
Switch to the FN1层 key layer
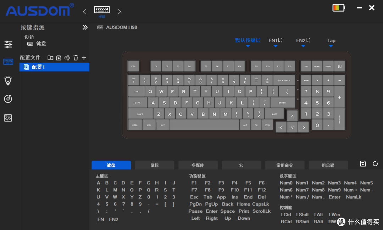tap(275, 40)
